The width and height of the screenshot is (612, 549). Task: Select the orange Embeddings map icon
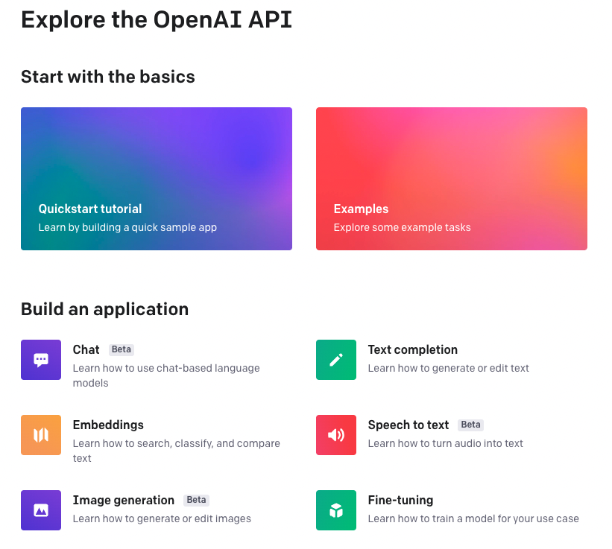(41, 435)
